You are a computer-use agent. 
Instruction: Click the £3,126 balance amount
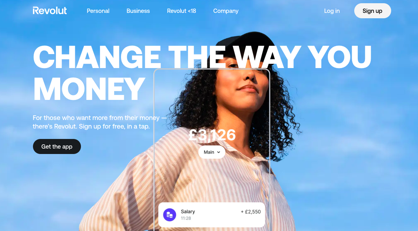click(x=212, y=135)
